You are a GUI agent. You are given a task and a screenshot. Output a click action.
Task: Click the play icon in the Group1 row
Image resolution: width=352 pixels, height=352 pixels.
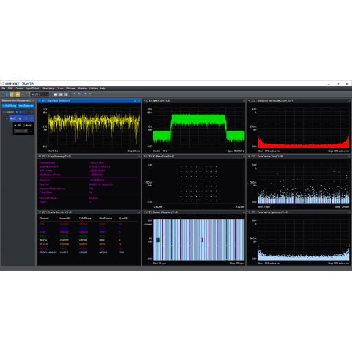(x=17, y=112)
